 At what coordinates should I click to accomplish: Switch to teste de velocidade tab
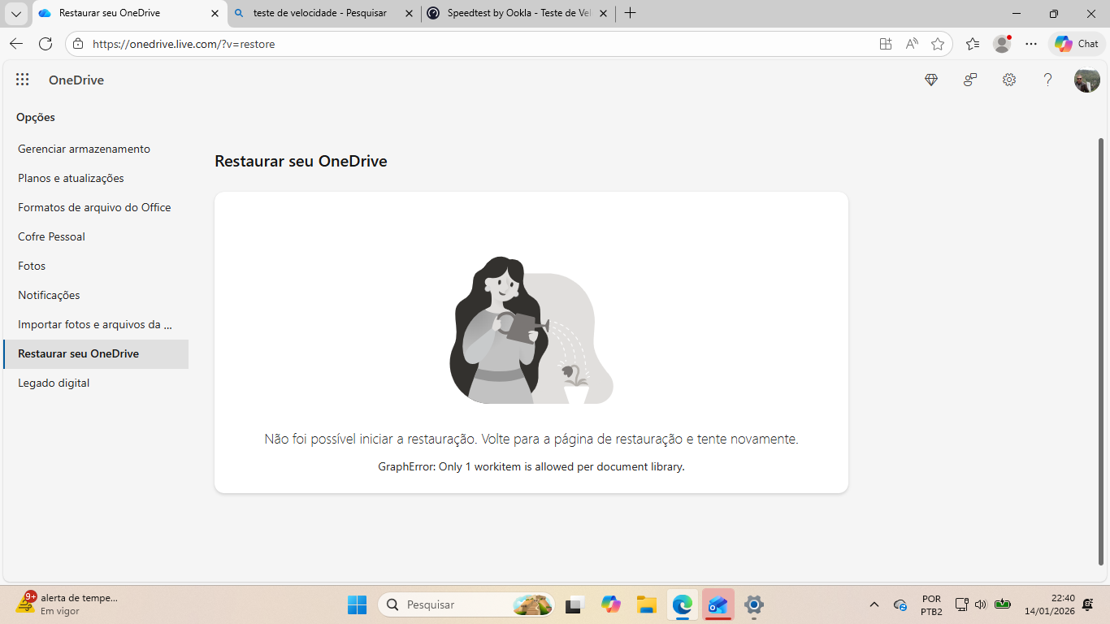[320, 13]
